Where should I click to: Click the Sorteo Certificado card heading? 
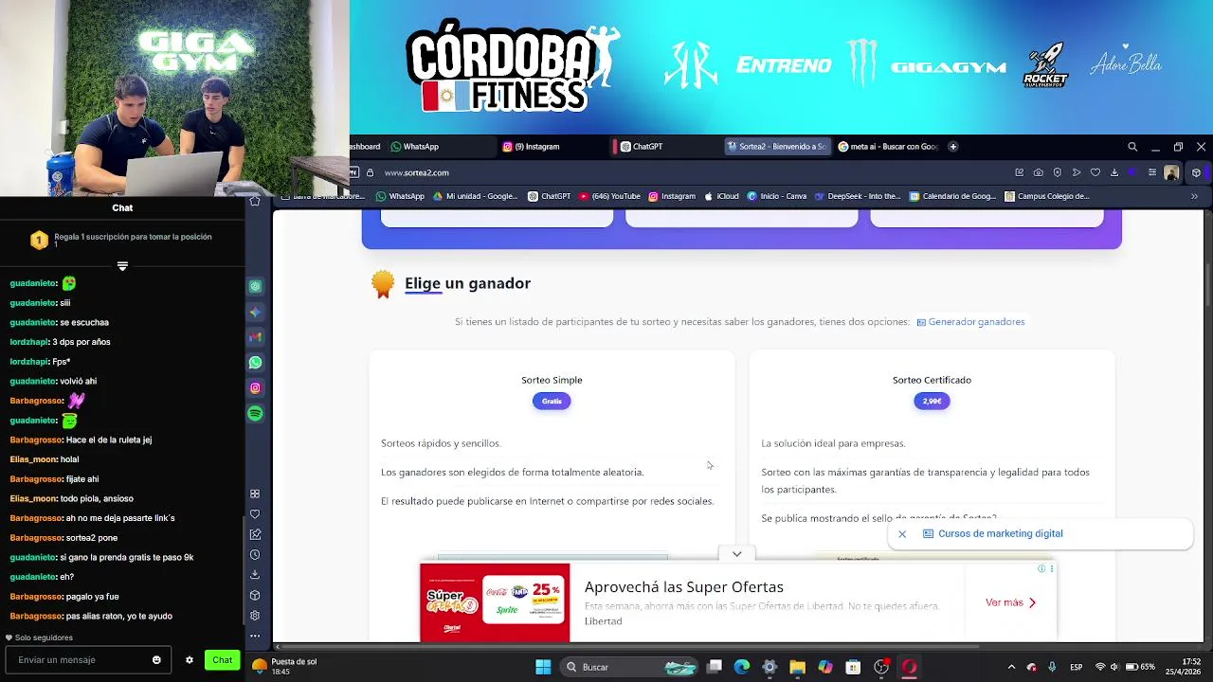pyautogui.click(x=932, y=380)
